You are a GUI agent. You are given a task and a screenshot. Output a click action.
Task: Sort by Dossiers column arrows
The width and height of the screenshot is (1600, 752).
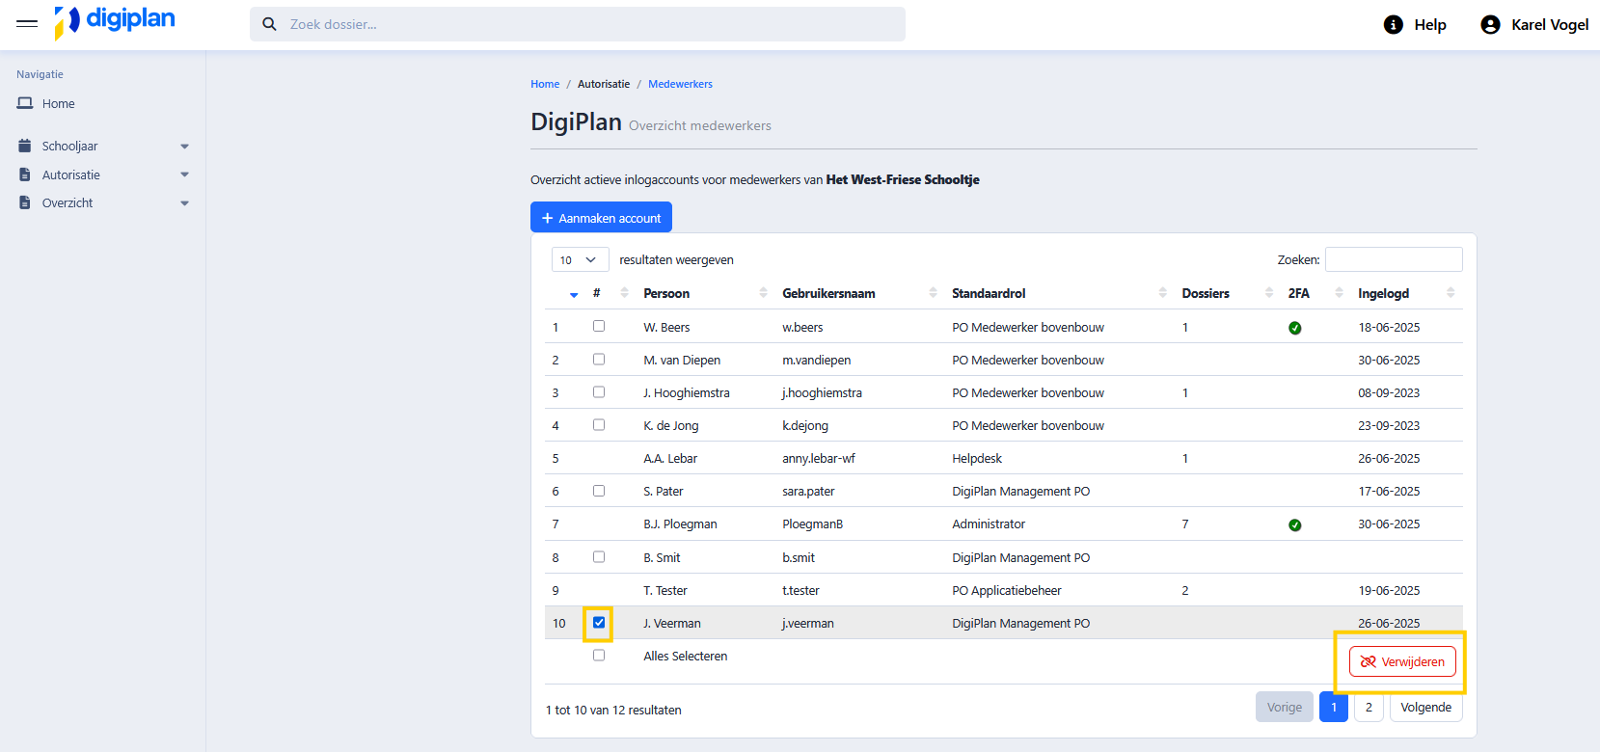[1268, 292]
